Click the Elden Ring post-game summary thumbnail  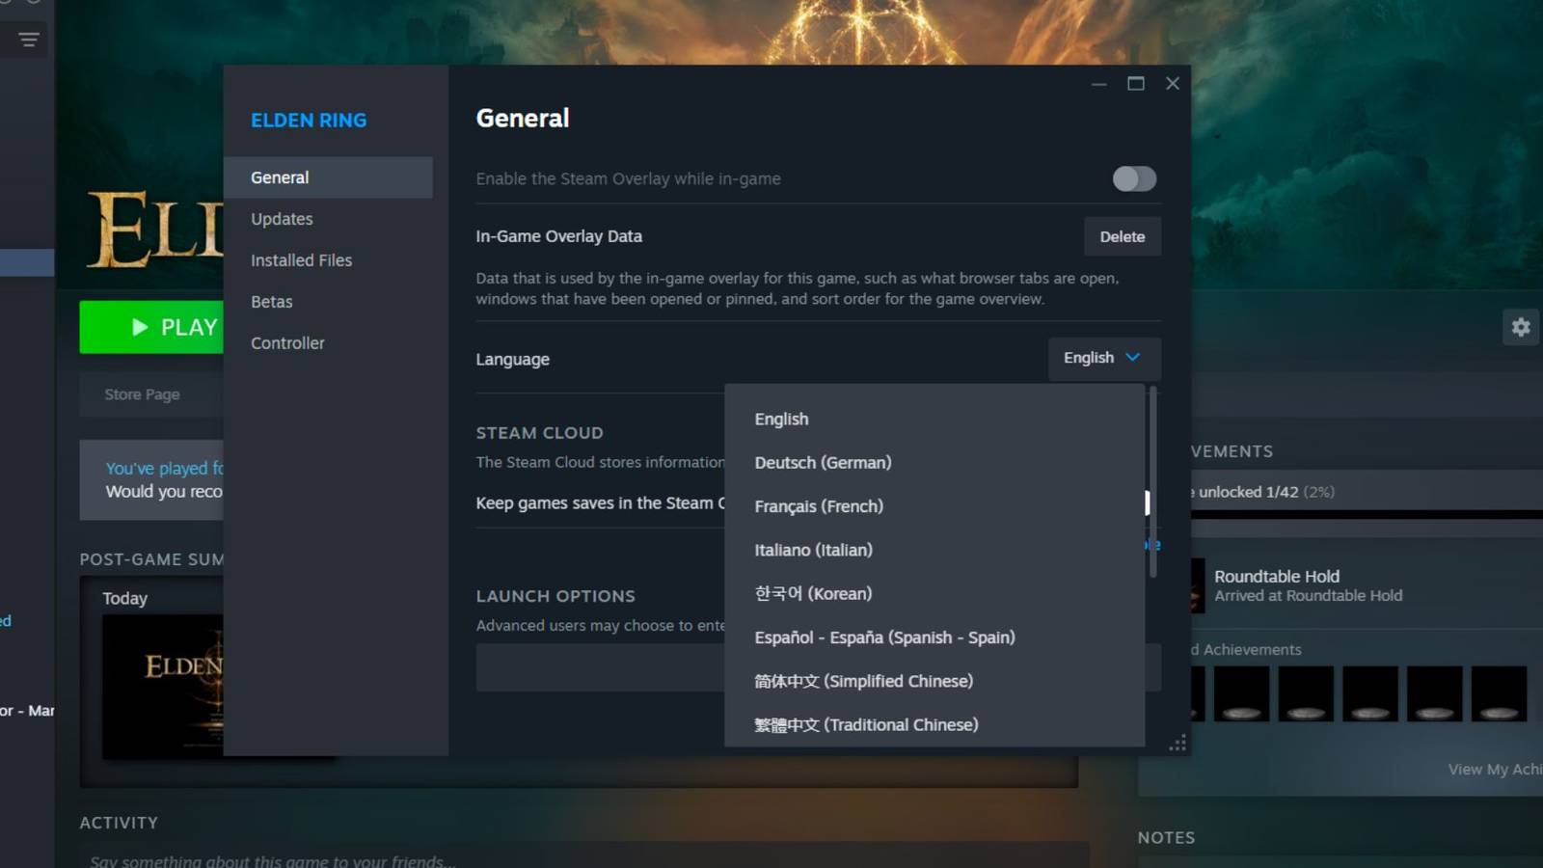(x=164, y=685)
